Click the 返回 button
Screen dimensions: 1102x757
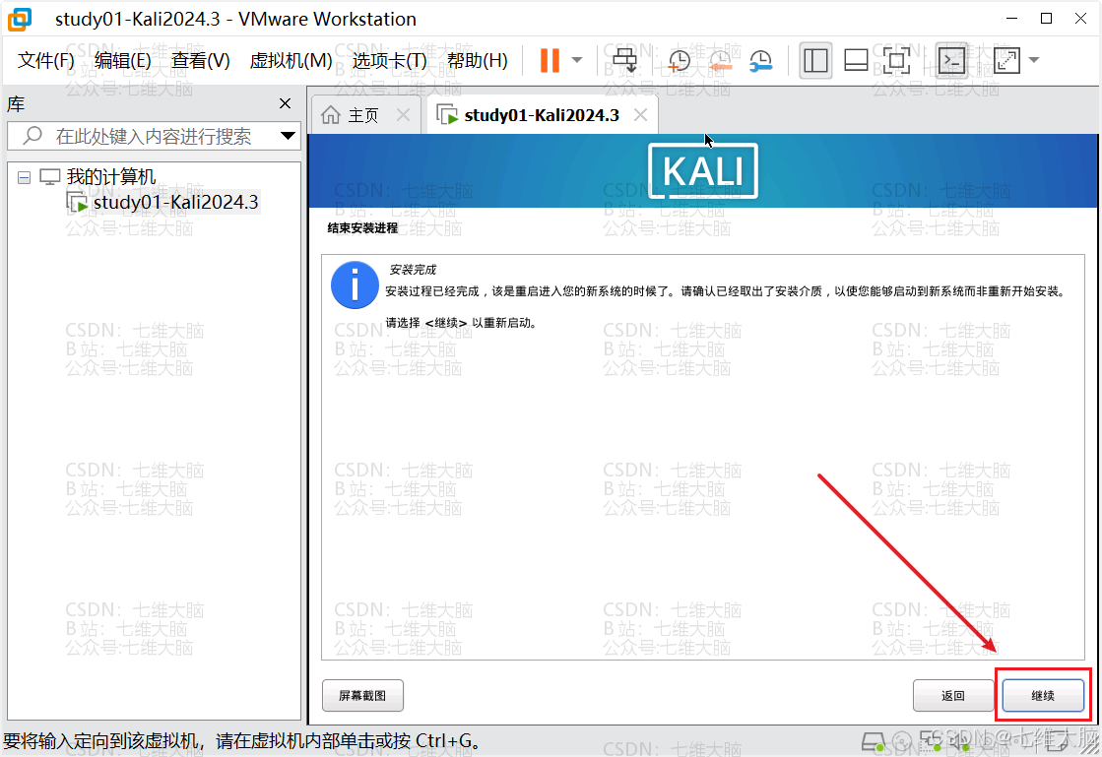953,696
